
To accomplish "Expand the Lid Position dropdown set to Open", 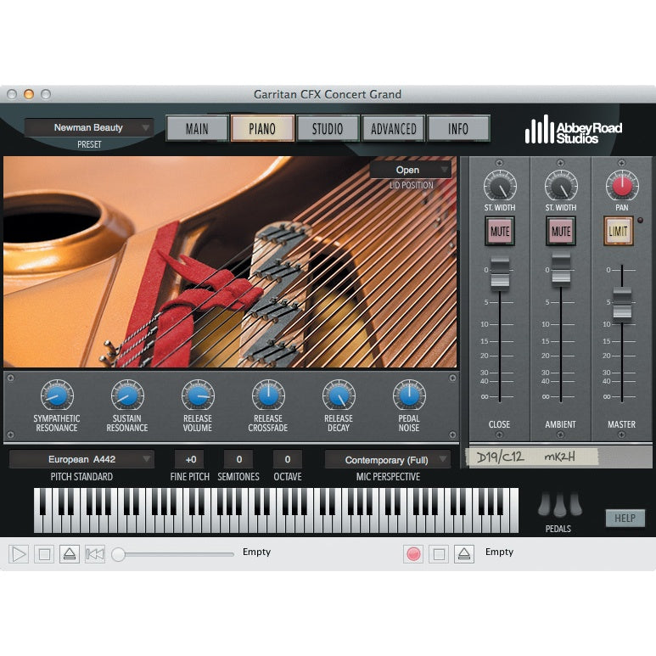I will [411, 170].
